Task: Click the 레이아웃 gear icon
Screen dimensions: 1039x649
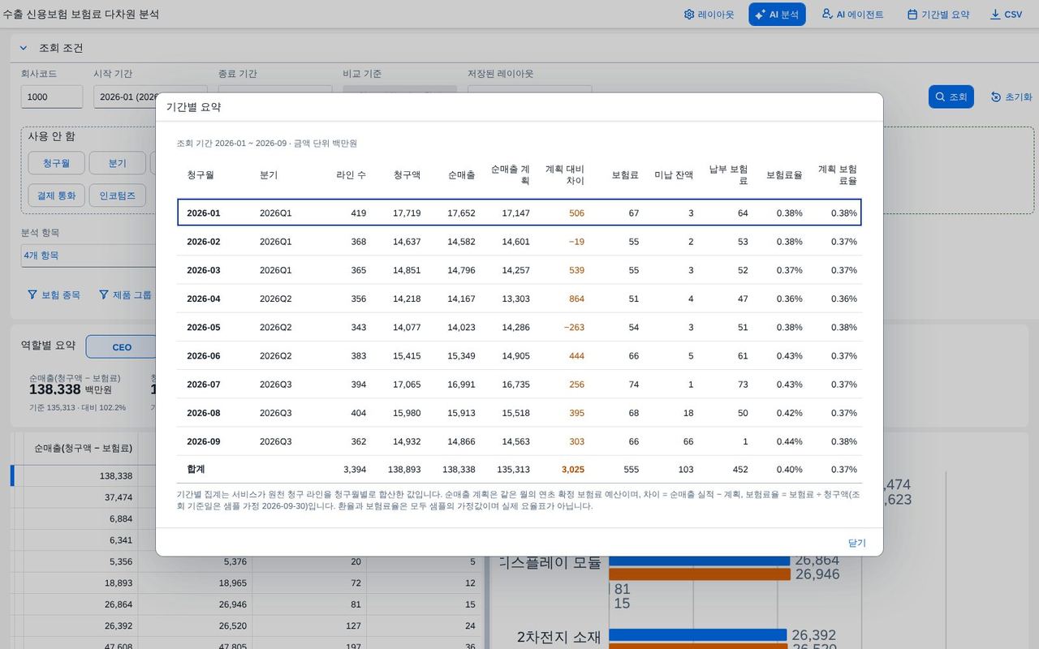Action: pos(689,15)
